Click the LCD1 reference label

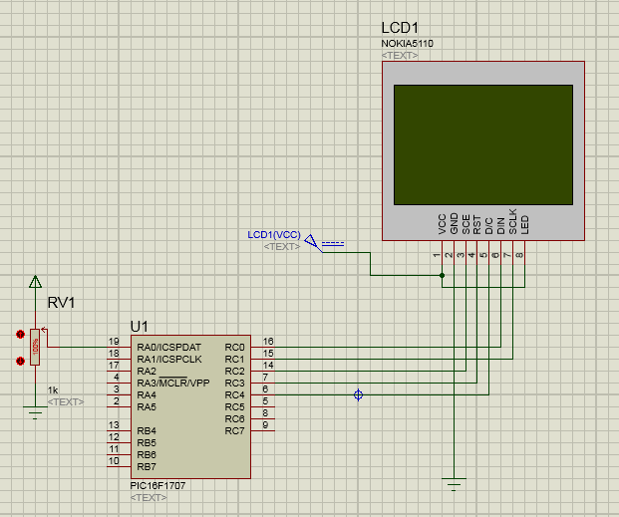click(x=400, y=28)
